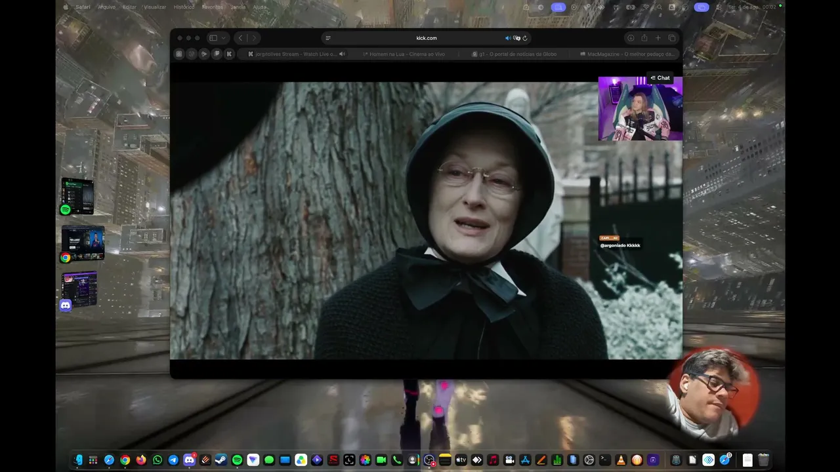The height and width of the screenshot is (472, 840).
Task: Open Spotify from the Dock
Action: pos(237,460)
